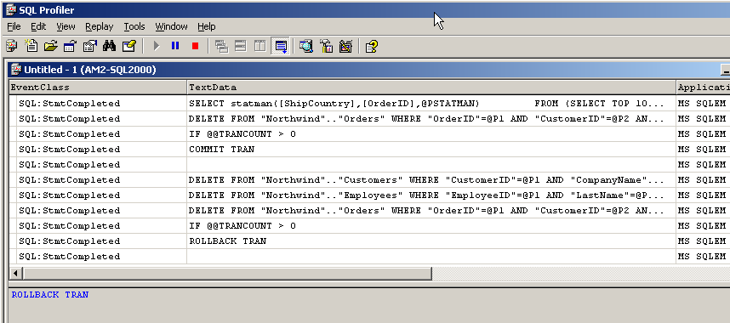Open the Tools menu

[134, 26]
